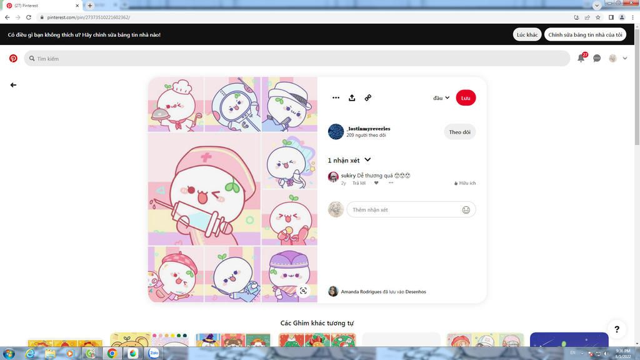Viewport: 640px width, 360px height.
Task: Click the share upload icon on pin
Action: pos(352,97)
